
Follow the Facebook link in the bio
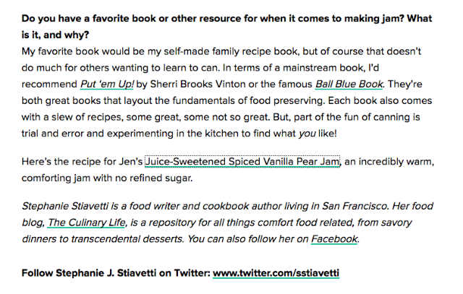[334, 239]
